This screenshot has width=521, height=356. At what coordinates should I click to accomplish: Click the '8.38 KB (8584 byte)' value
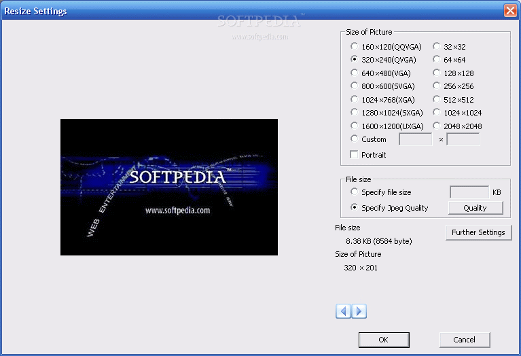[379, 241]
